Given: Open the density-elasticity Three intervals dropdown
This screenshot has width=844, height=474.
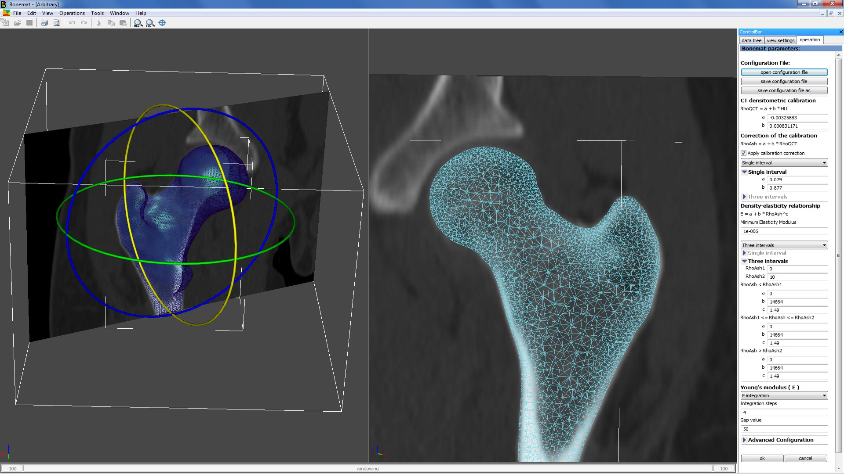Looking at the screenshot, I should point(784,245).
